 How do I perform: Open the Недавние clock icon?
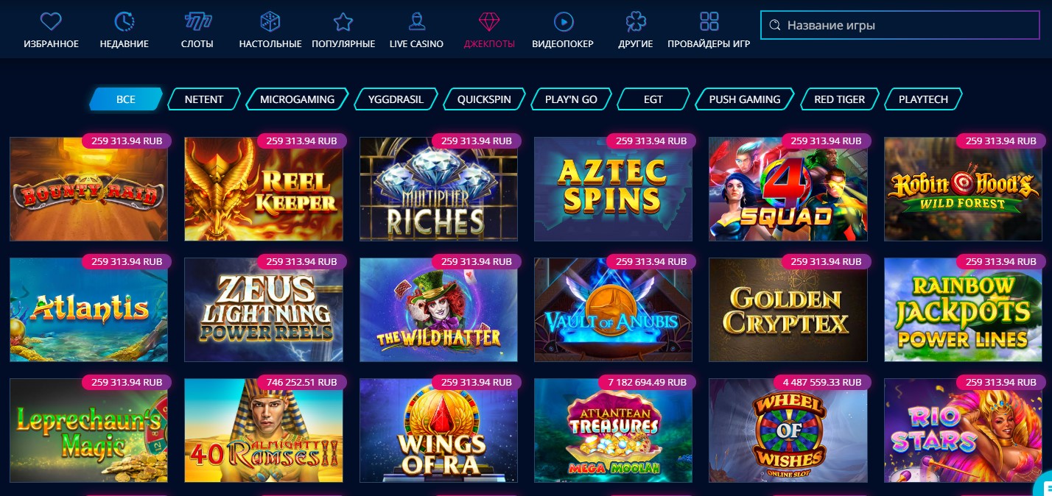pyautogui.click(x=124, y=21)
